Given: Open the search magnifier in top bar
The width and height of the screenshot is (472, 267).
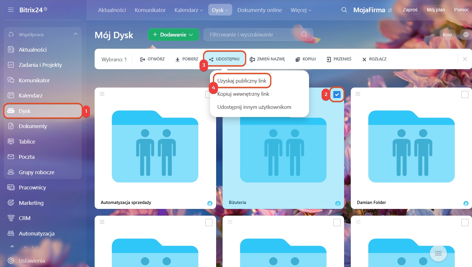Looking at the screenshot, I should click(x=344, y=10).
